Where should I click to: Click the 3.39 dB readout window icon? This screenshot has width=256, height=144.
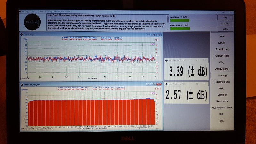coord(166,60)
